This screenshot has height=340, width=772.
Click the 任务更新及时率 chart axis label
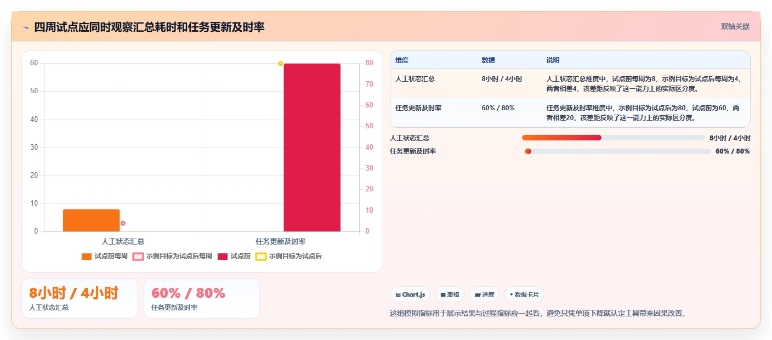pyautogui.click(x=281, y=241)
